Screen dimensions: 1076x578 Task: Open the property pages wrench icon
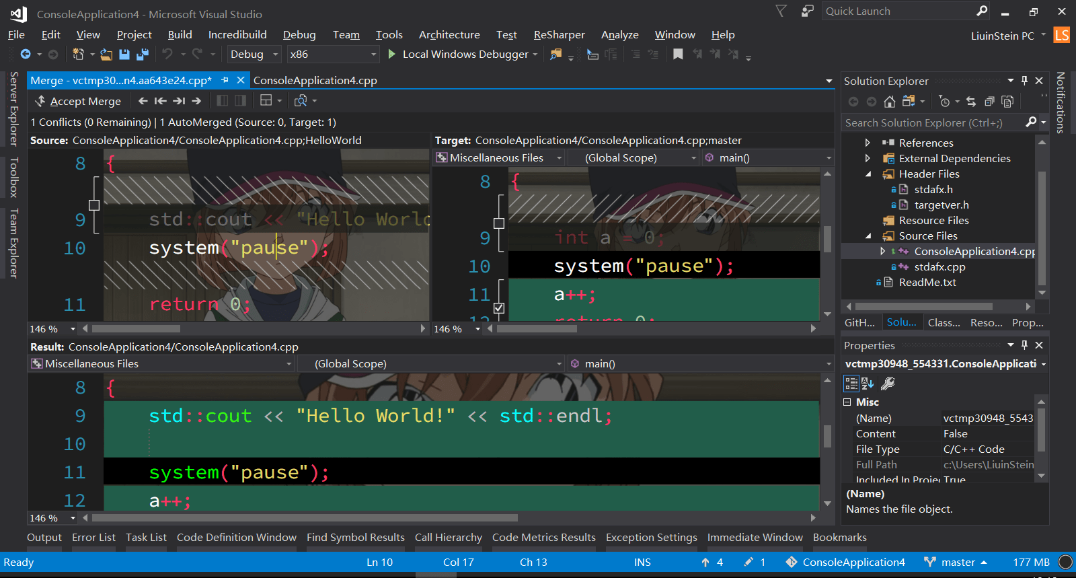pyautogui.click(x=888, y=384)
